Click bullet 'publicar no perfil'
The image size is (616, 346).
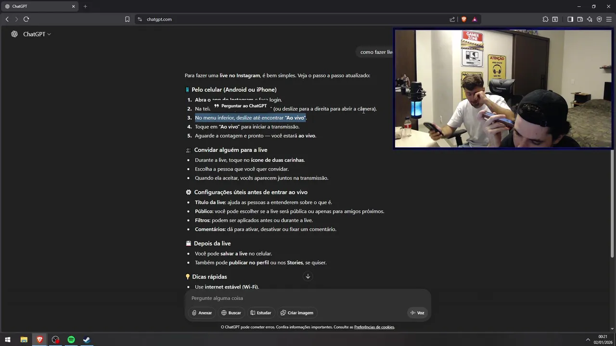(x=260, y=263)
